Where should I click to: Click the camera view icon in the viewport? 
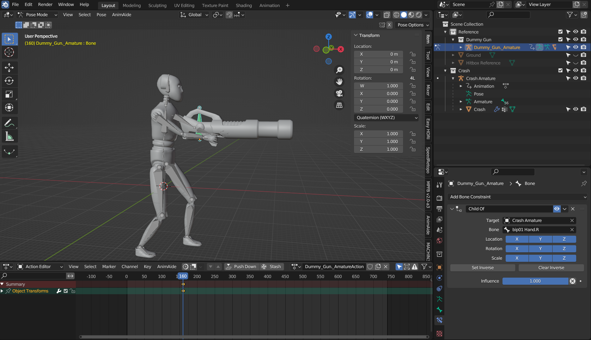(x=339, y=93)
